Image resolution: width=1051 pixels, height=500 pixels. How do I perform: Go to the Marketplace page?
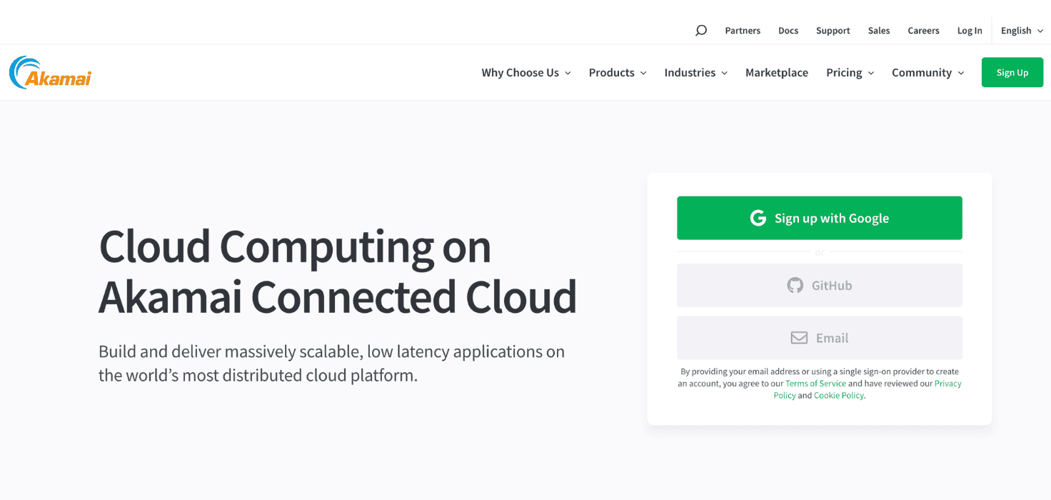(777, 72)
